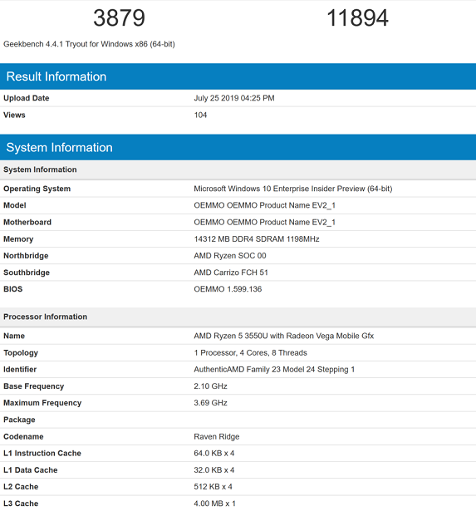Click the Geekbench 4.4.1 Tryout version text
Image resolution: width=476 pixels, height=511 pixels.
89,44
